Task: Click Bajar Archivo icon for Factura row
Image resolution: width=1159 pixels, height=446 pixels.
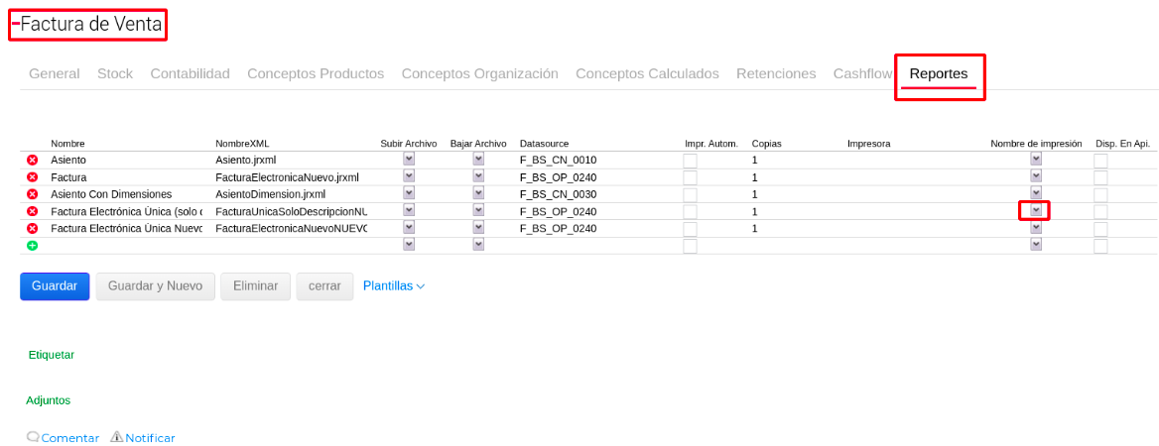Action: [x=478, y=177]
